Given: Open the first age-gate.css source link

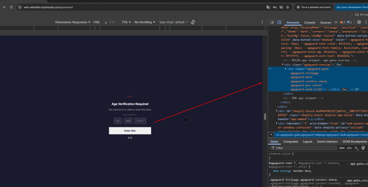Looking at the screenshot, I should point(359,164).
